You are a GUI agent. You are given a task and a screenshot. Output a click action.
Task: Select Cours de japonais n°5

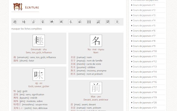144,26
